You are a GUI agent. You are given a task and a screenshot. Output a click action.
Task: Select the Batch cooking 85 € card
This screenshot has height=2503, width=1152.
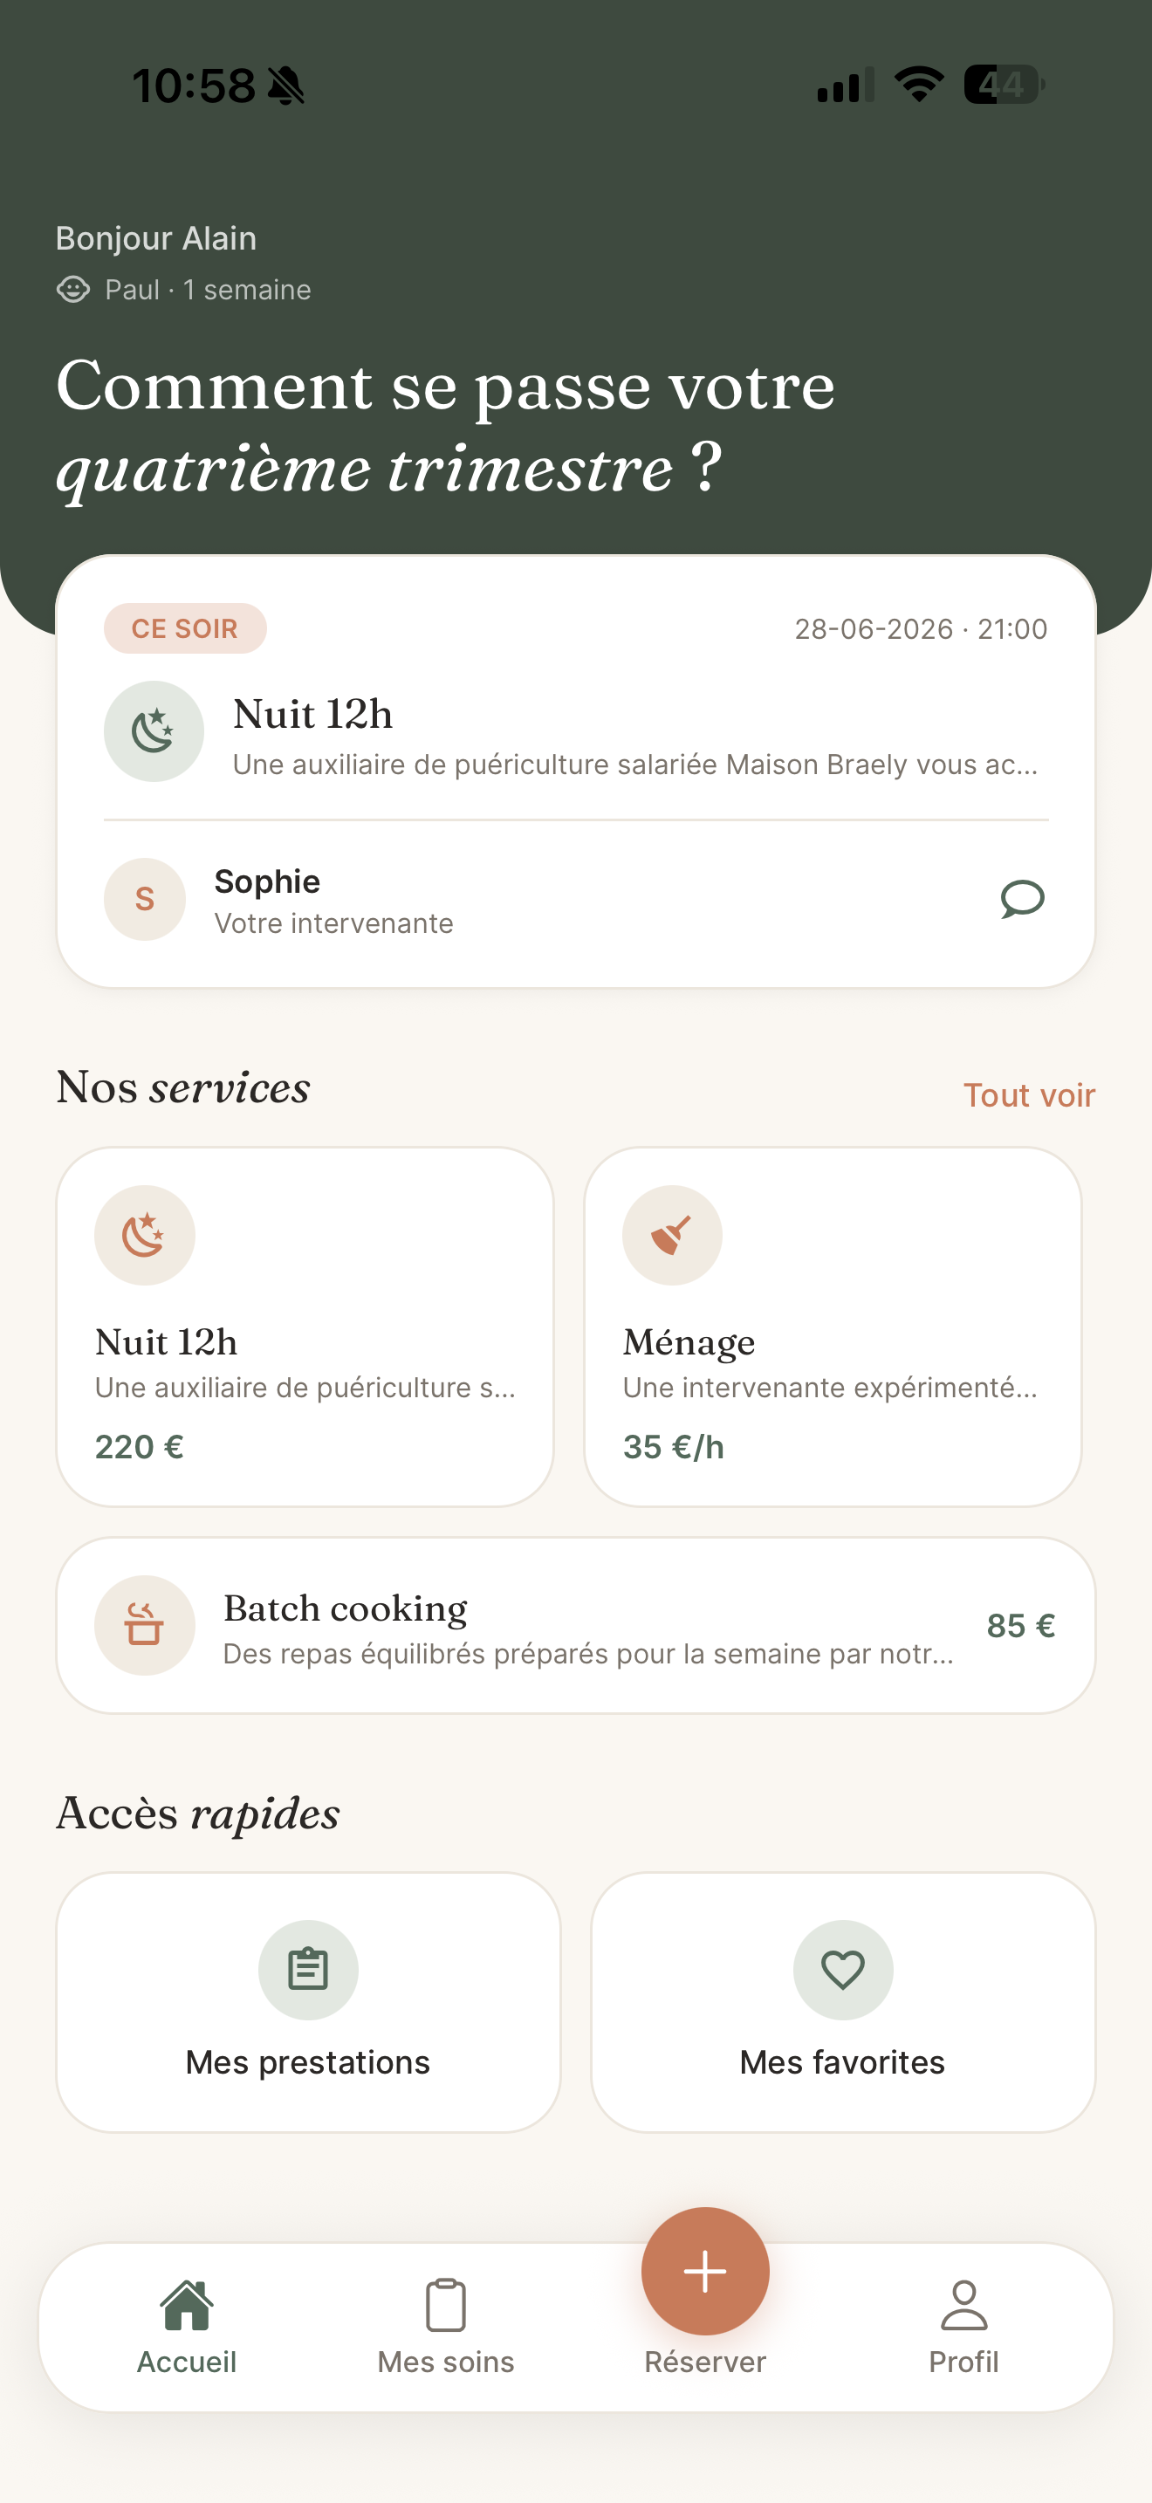coord(576,1625)
